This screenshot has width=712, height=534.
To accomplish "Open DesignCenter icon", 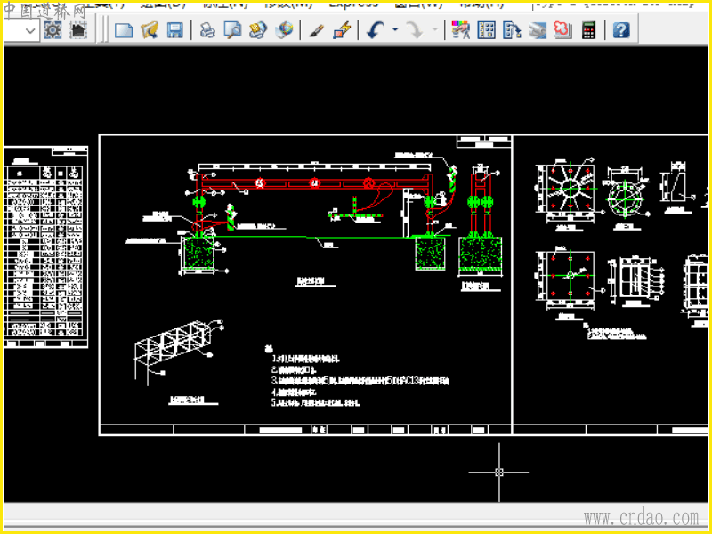I will point(486,31).
